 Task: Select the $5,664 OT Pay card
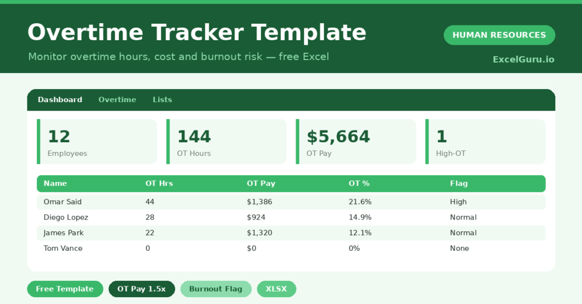pos(356,141)
